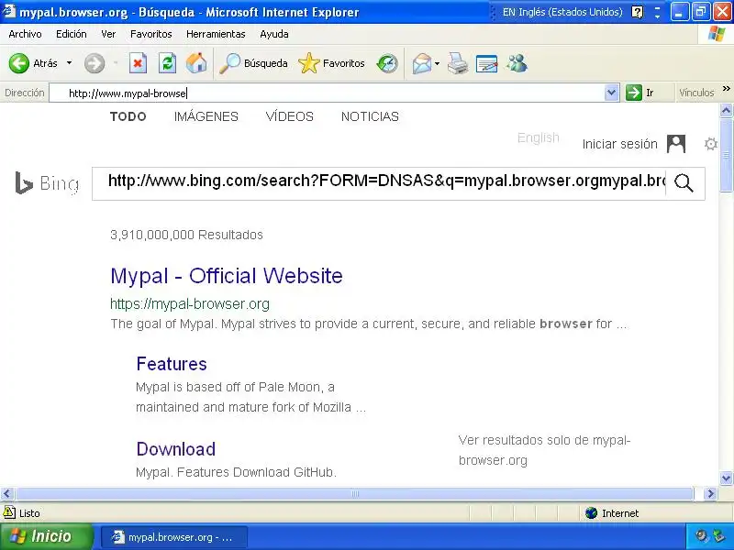Click the 3,910,000,000 Resultados text
The width and height of the screenshot is (734, 550).
click(x=186, y=235)
